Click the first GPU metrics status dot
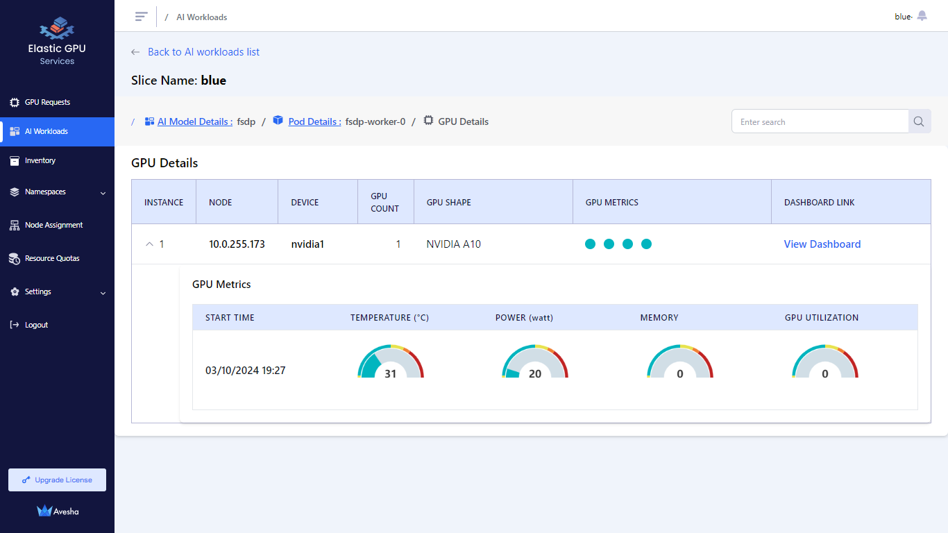Viewport: 948px width, 533px height. pos(590,244)
